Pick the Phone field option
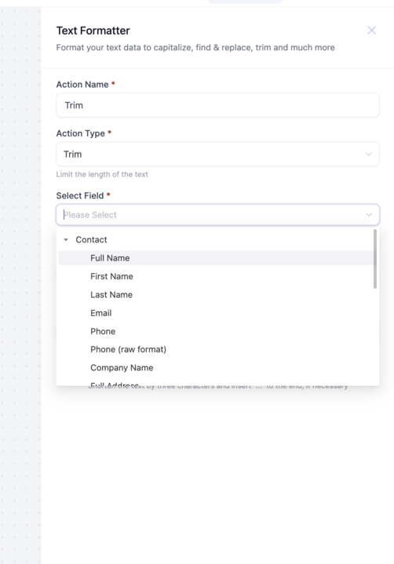The width and height of the screenshot is (394, 564). click(216, 331)
